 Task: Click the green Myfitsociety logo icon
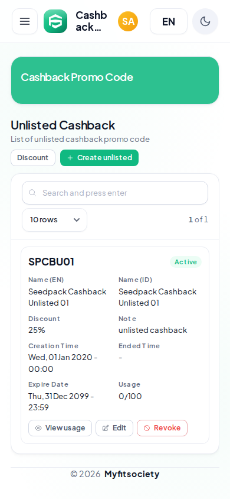tap(55, 21)
